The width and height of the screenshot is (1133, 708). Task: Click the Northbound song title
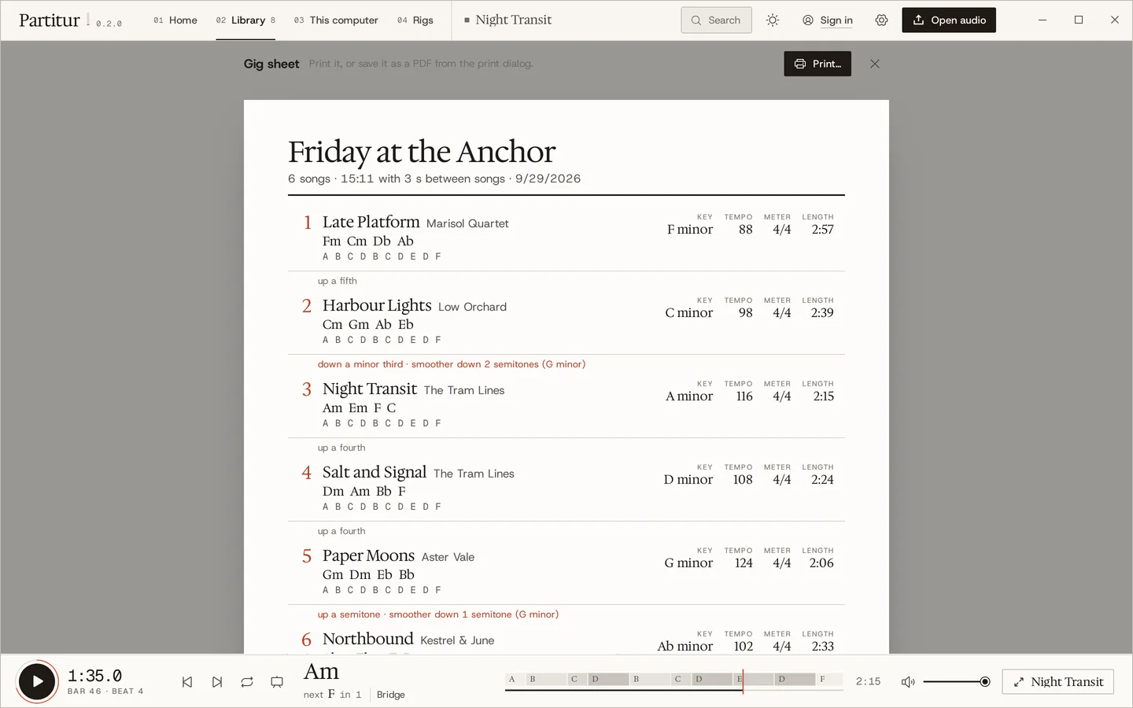pyautogui.click(x=367, y=639)
